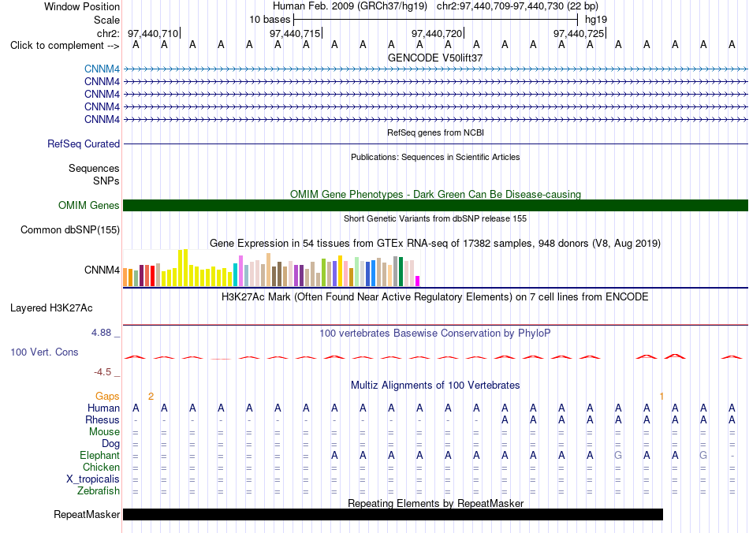Click the orange gap number 2
Image resolution: width=749 pixels, height=533 pixels.
tap(151, 396)
